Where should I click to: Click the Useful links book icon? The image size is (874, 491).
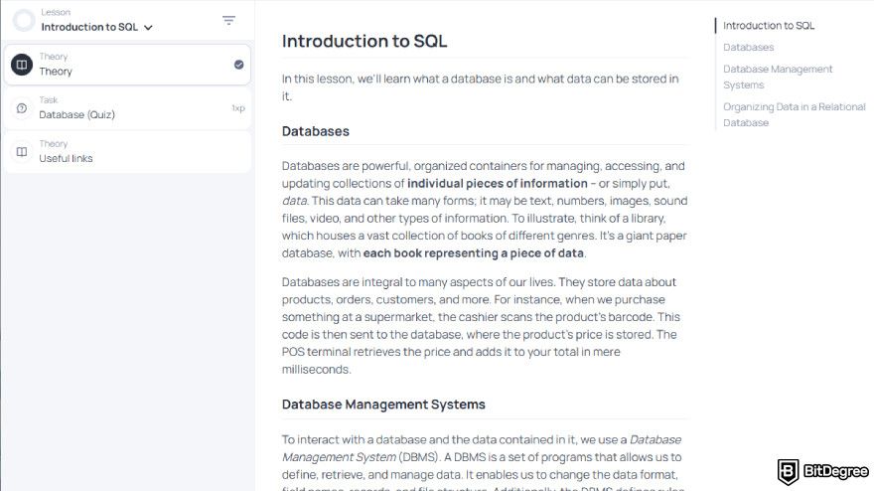(22, 152)
